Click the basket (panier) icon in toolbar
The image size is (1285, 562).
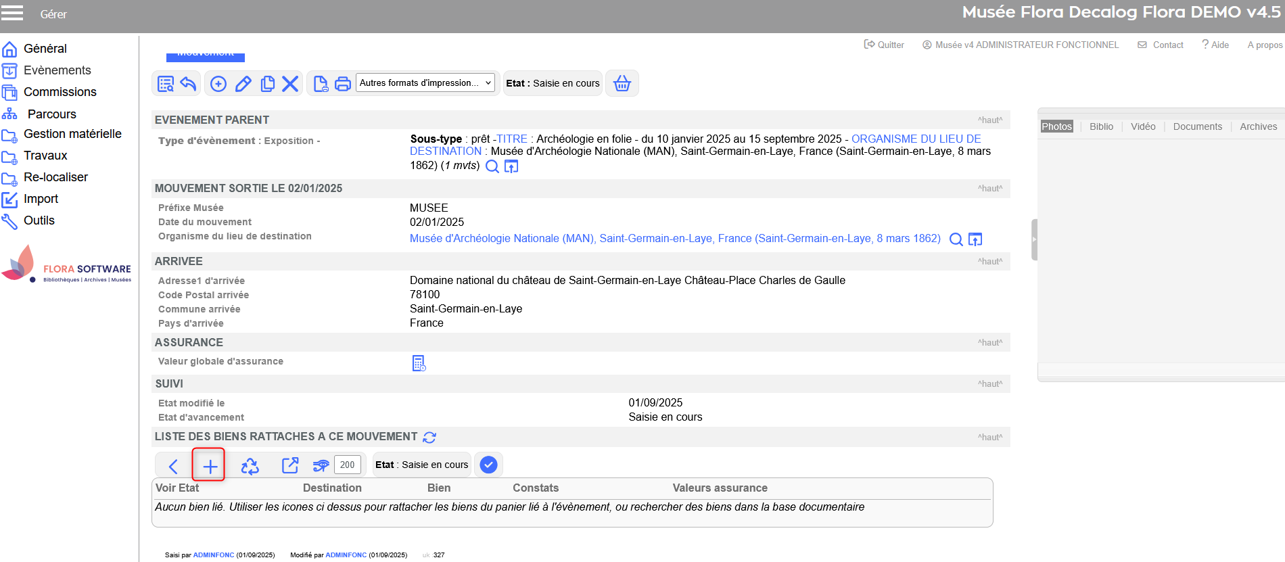tap(622, 83)
